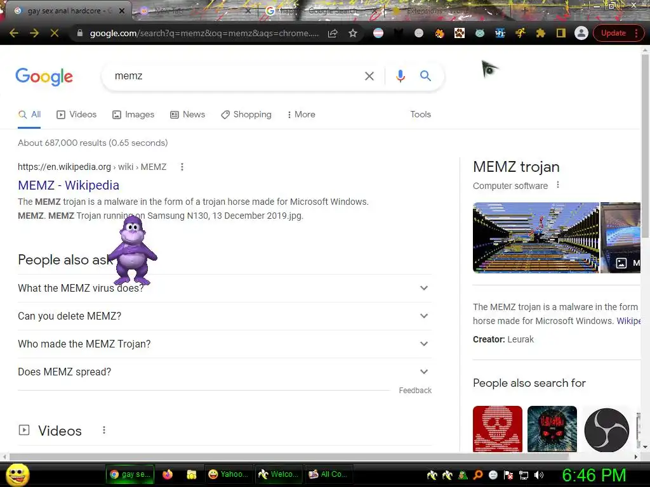Open the smiley face Start button
Viewport: 650px width, 487px height.
tap(17, 475)
